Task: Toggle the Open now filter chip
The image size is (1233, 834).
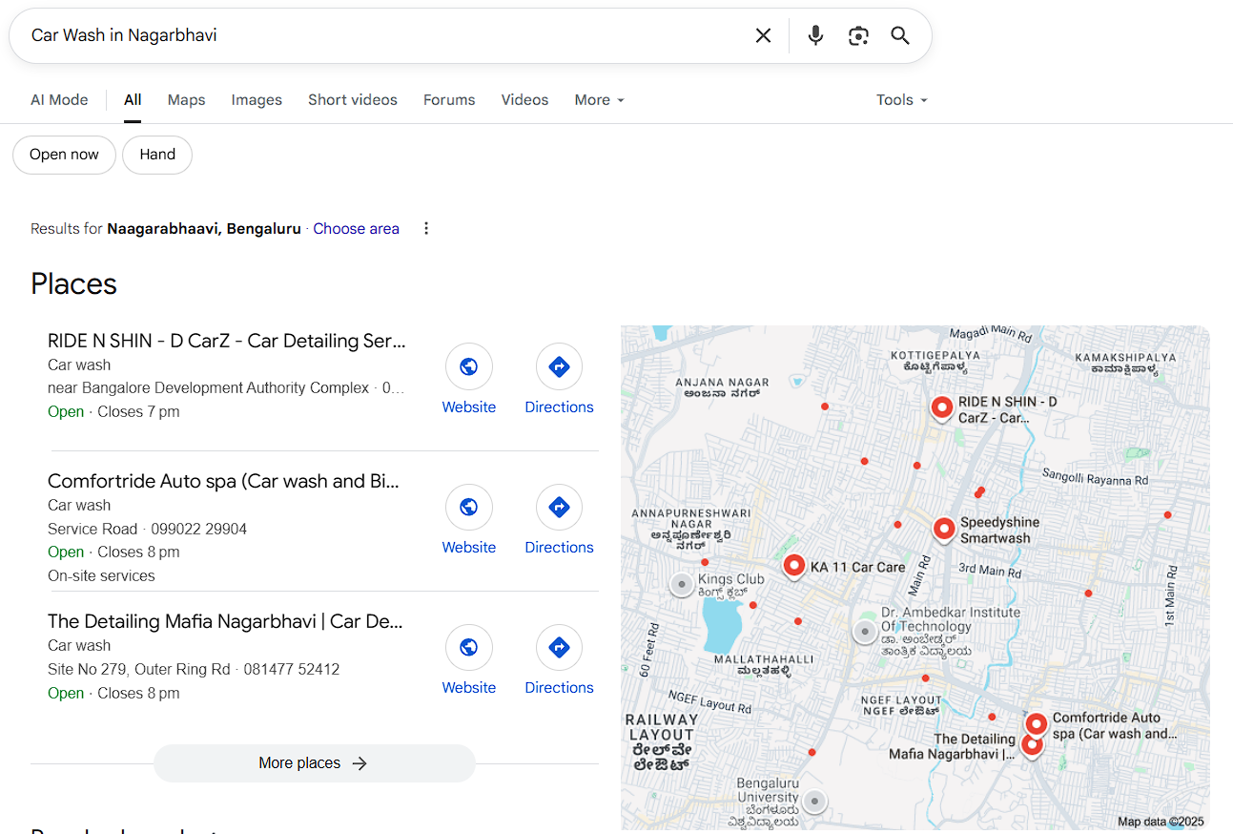Action: [64, 155]
